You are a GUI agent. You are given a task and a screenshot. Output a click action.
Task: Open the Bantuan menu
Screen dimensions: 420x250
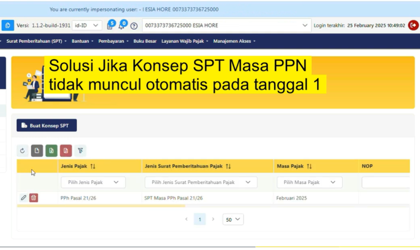coord(82,41)
